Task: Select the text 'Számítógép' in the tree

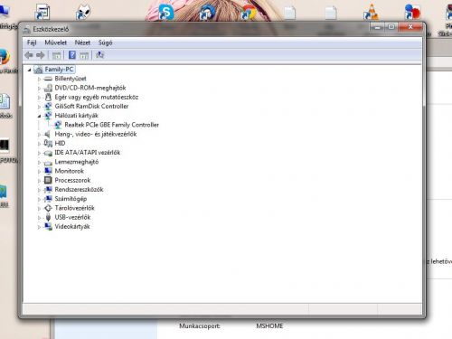Action: 71,199
